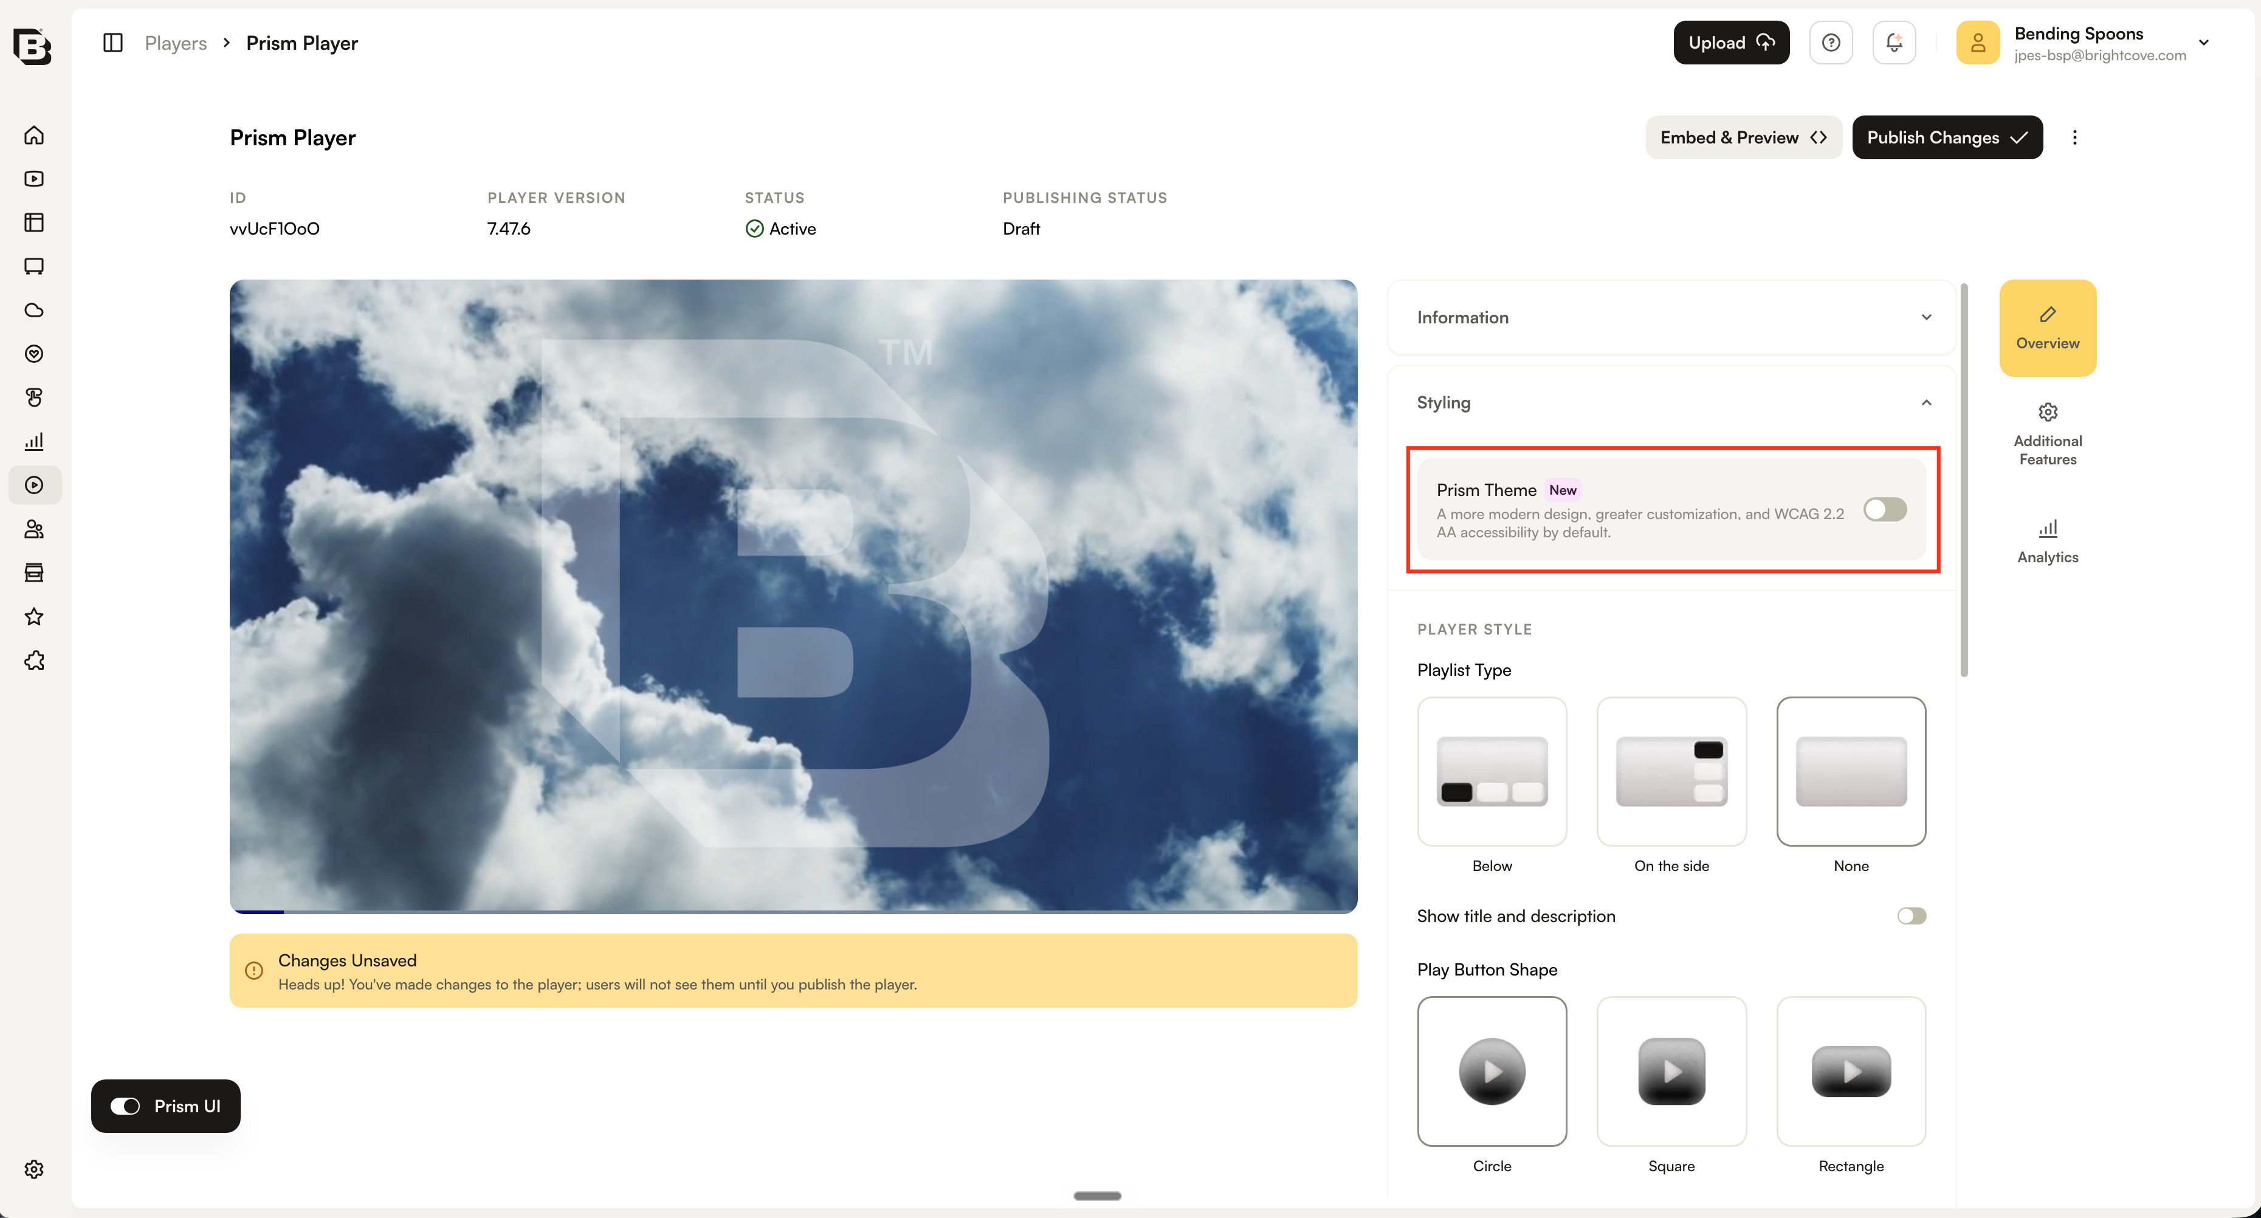
Task: Click the yellow user avatar icon
Action: tap(1978, 43)
